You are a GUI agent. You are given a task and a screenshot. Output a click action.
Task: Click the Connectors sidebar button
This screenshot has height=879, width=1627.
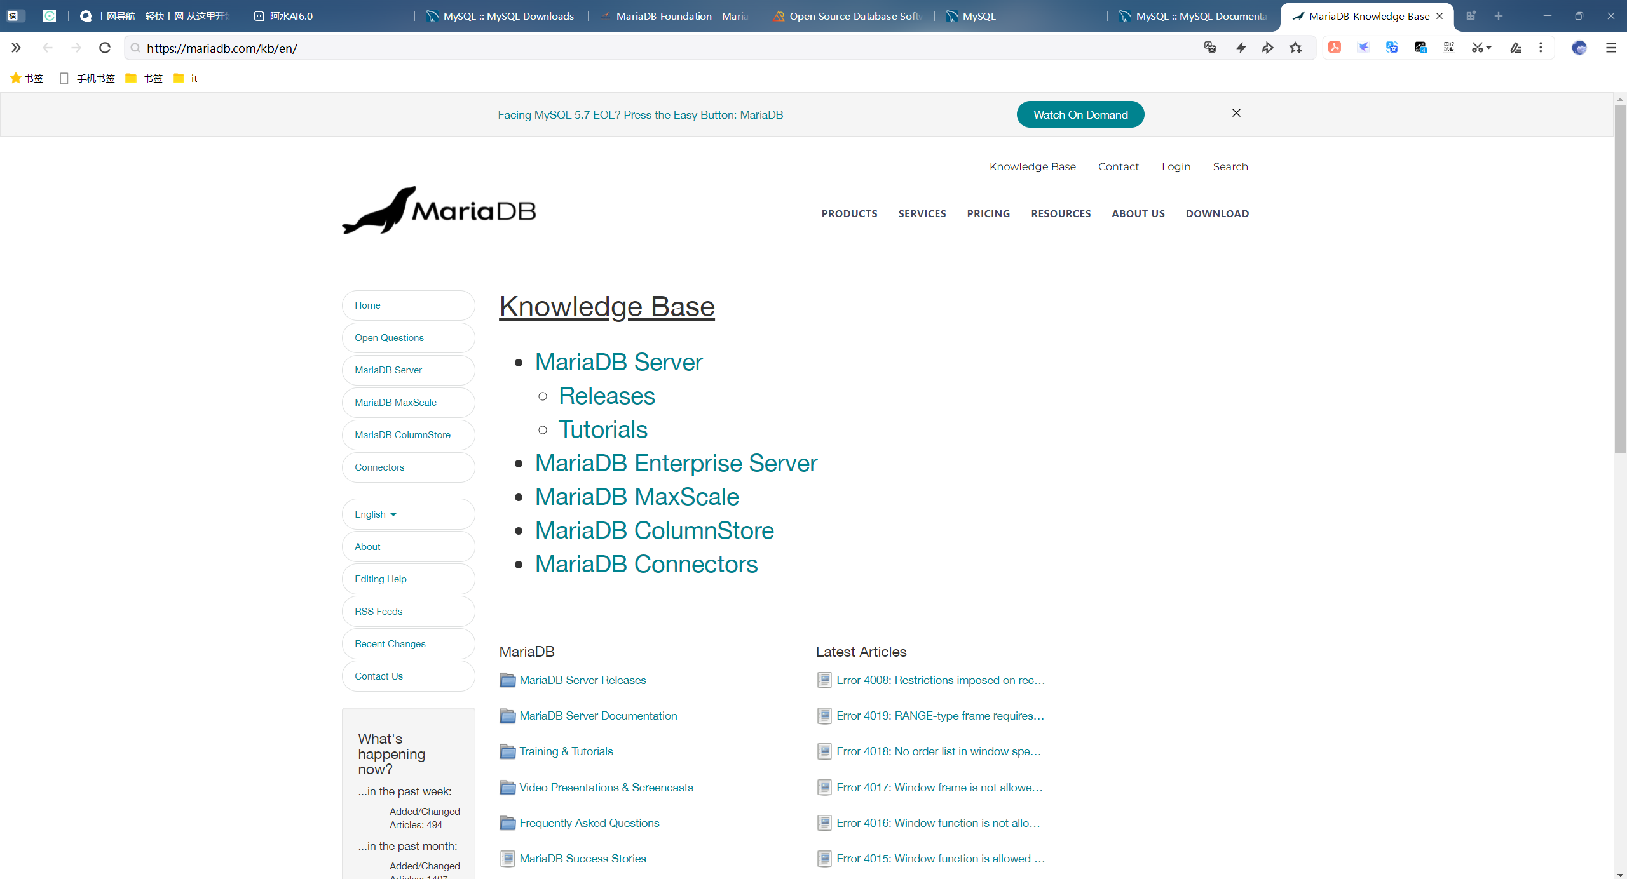click(408, 467)
